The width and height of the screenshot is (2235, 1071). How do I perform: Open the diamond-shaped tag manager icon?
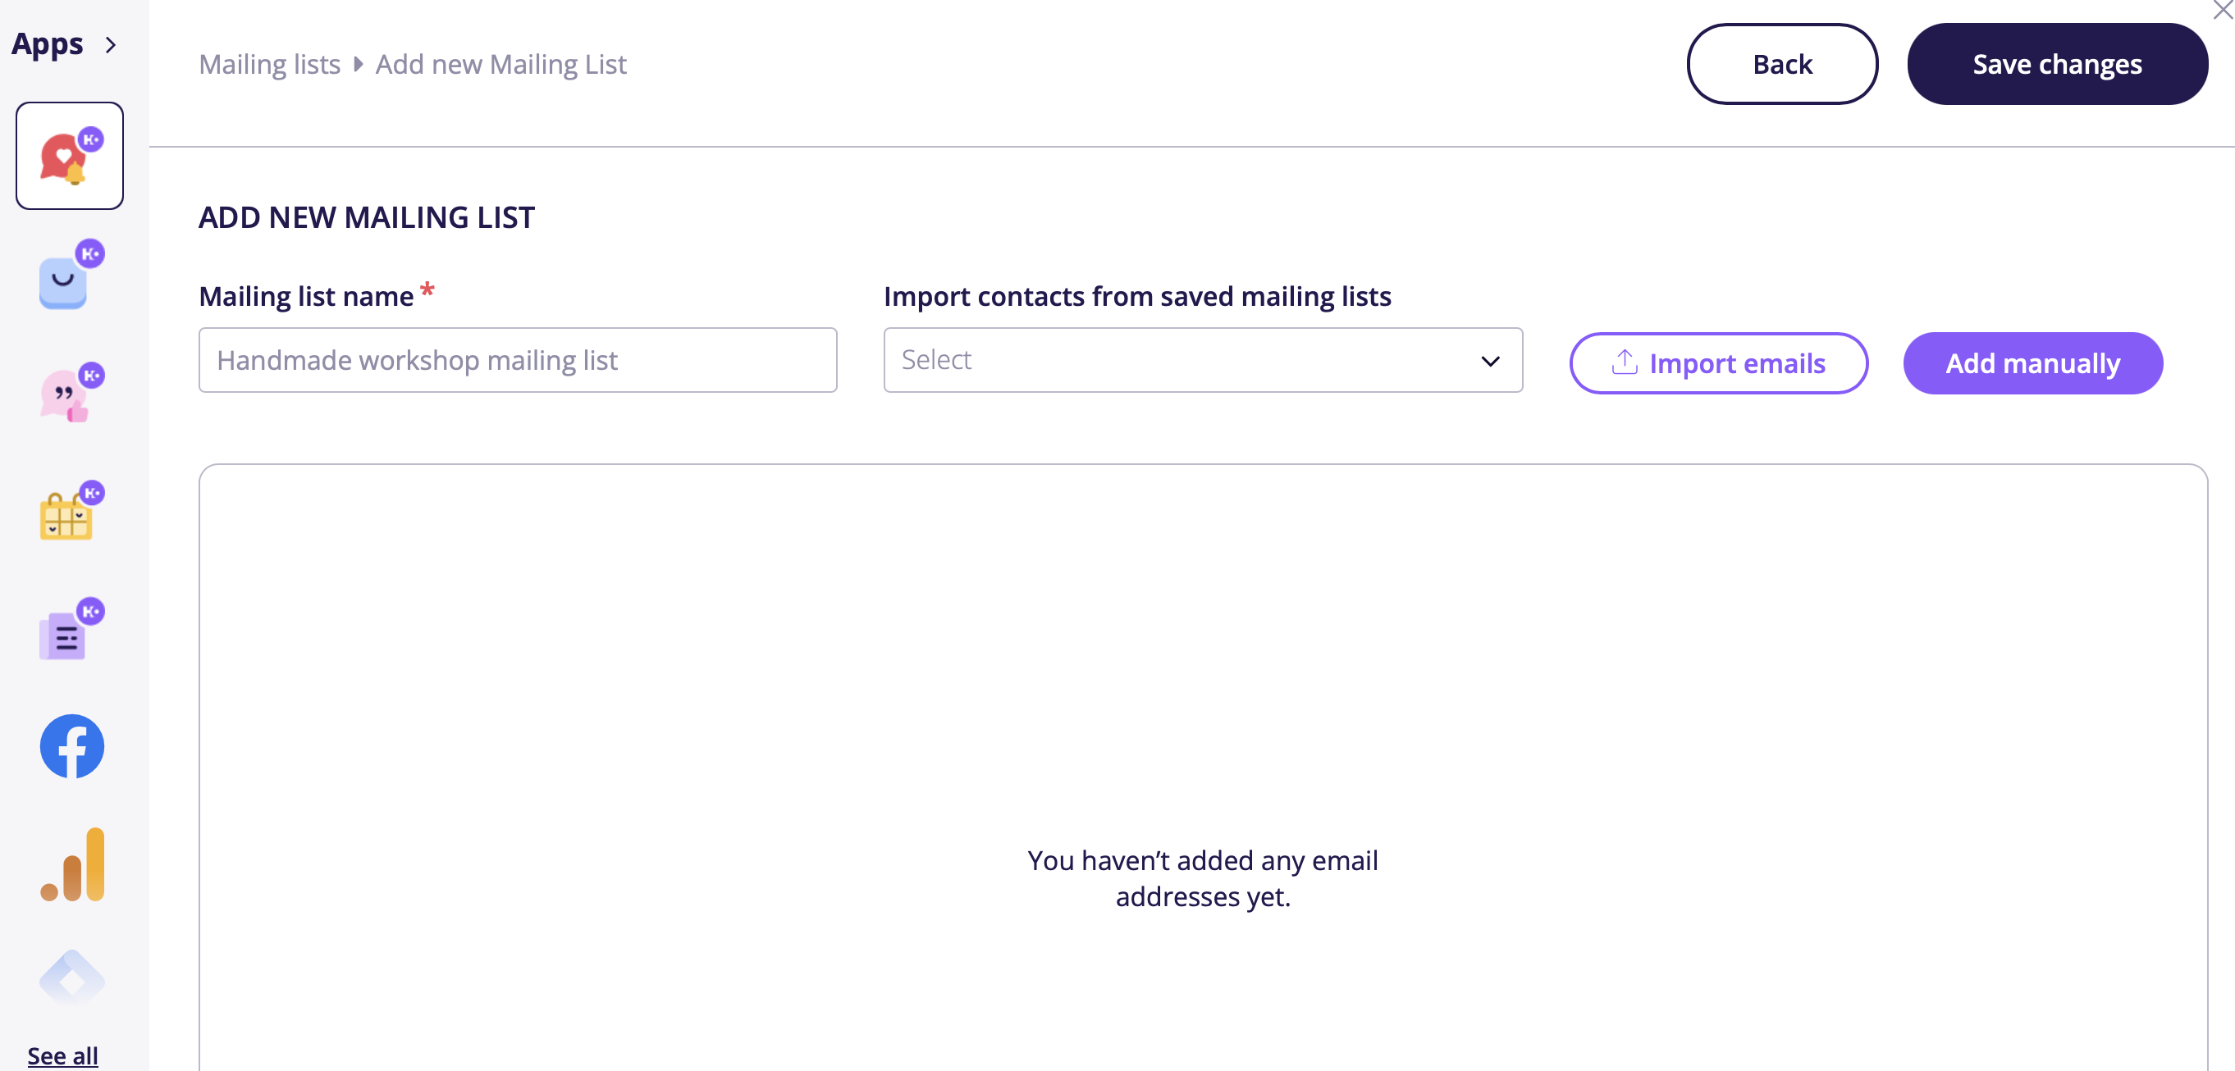[x=72, y=979]
